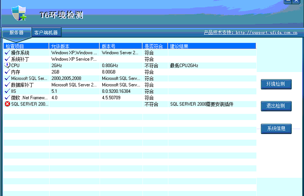This screenshot has width=304, height=196.
Task: Click the info icon beside CPU
Action: [x=7, y=65]
